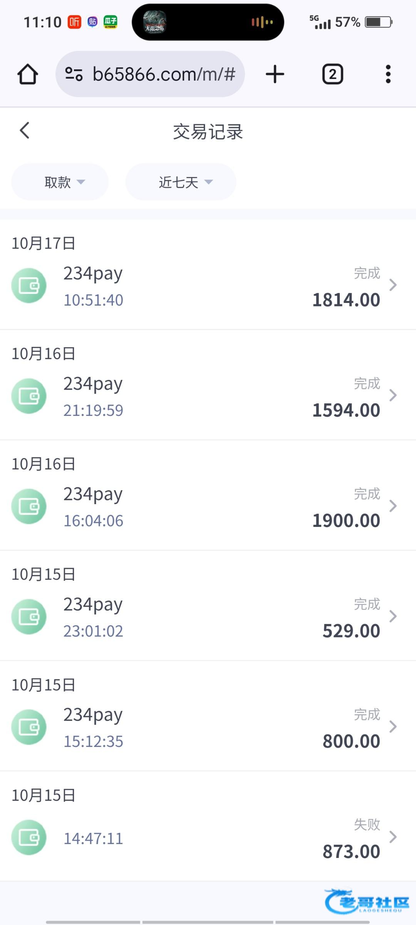Screen dimensions: 416x925
Task: Tap the site info icon in address bar
Action: [74, 74]
